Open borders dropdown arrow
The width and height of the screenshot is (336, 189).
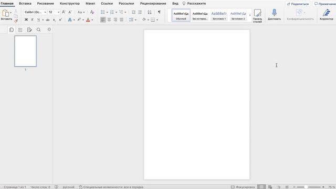(x=157, y=20)
